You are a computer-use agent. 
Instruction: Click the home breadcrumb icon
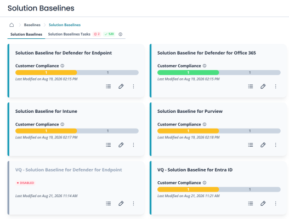12,25
